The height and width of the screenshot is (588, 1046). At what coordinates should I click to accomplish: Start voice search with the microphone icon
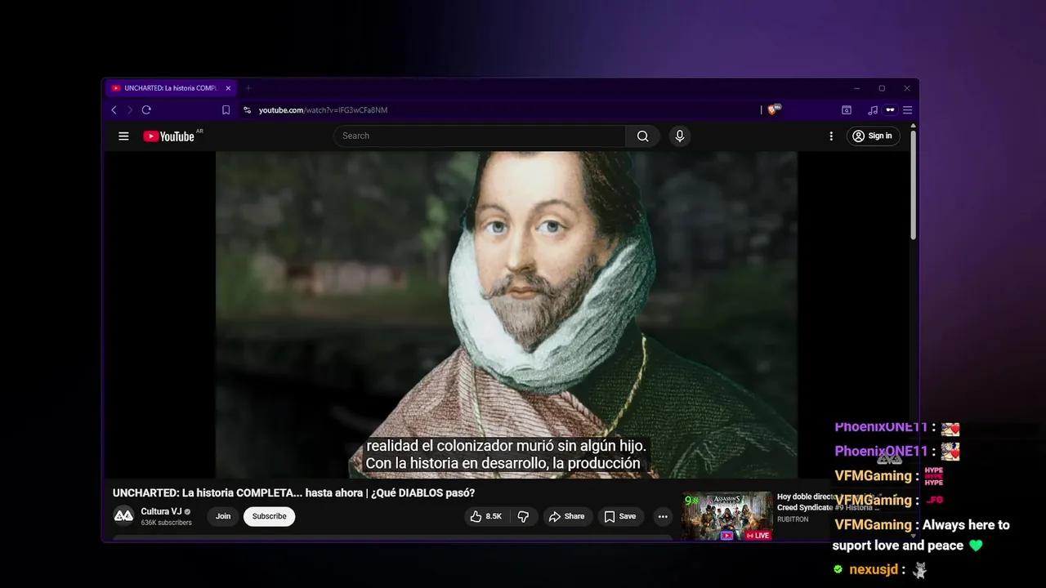pyautogui.click(x=679, y=136)
